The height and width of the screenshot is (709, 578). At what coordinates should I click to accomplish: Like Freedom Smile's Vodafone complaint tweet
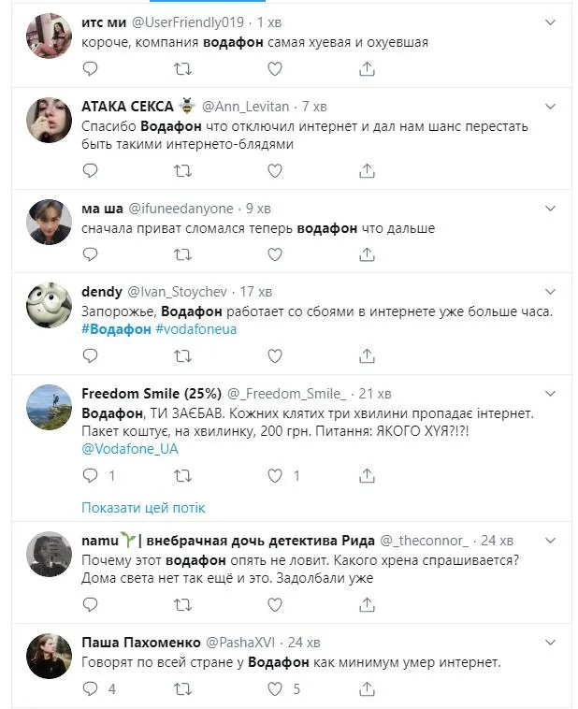coord(275,475)
